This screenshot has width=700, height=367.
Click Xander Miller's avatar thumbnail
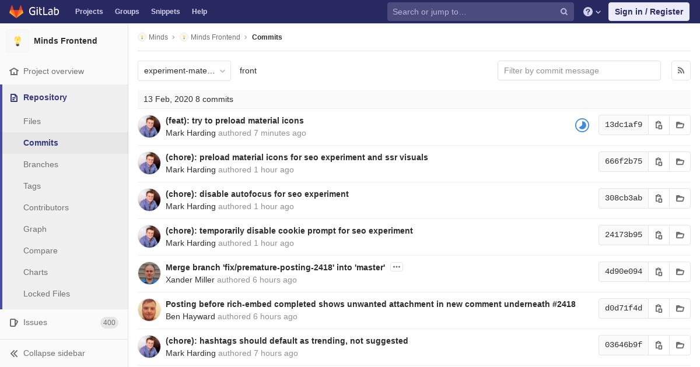point(149,273)
